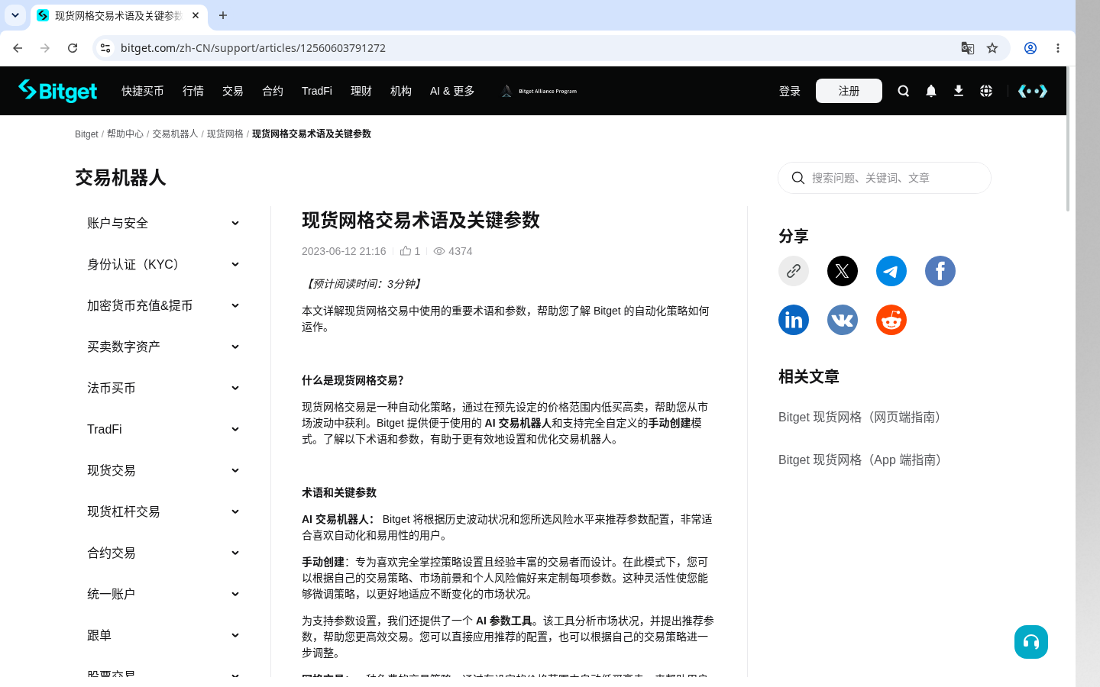Like the article with thumbs-up icon
The image size is (1100, 687).
406,250
